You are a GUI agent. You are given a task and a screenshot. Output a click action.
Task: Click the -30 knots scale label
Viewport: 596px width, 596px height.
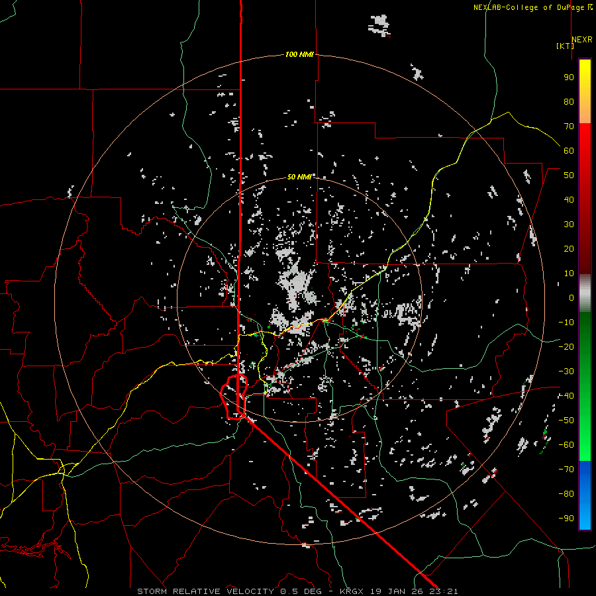click(x=566, y=372)
